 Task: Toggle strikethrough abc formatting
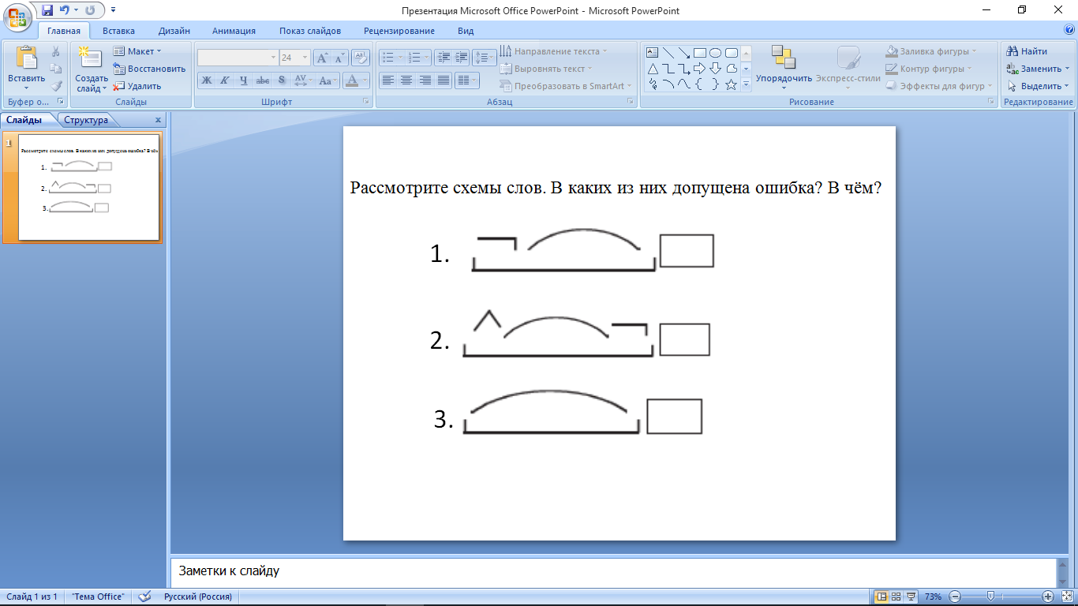click(263, 80)
